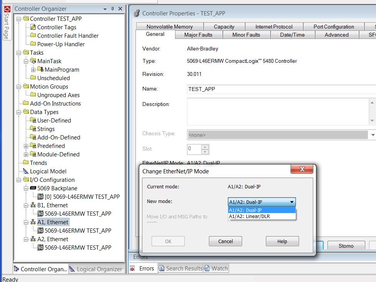Viewport: 376px width, 282px height.
Task: Click the Errors tab red icon
Action: click(132, 269)
